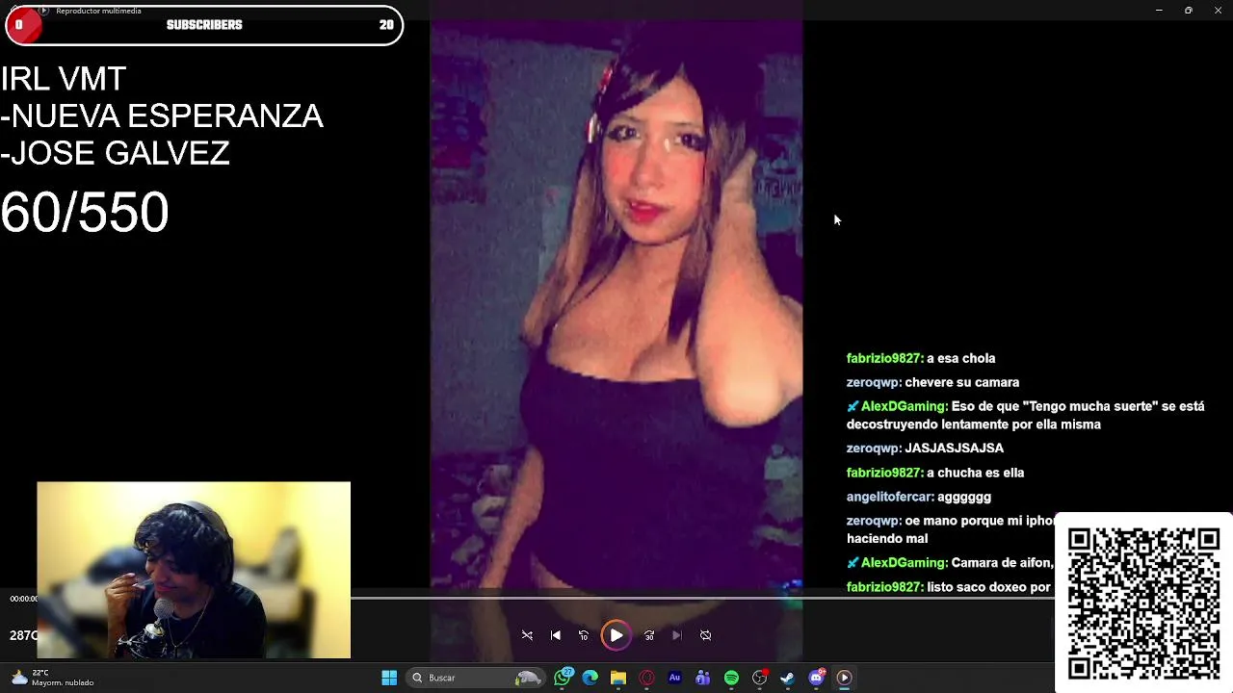This screenshot has height=693, width=1233.
Task: Click chat message 'a esa chola'
Action: [961, 358]
